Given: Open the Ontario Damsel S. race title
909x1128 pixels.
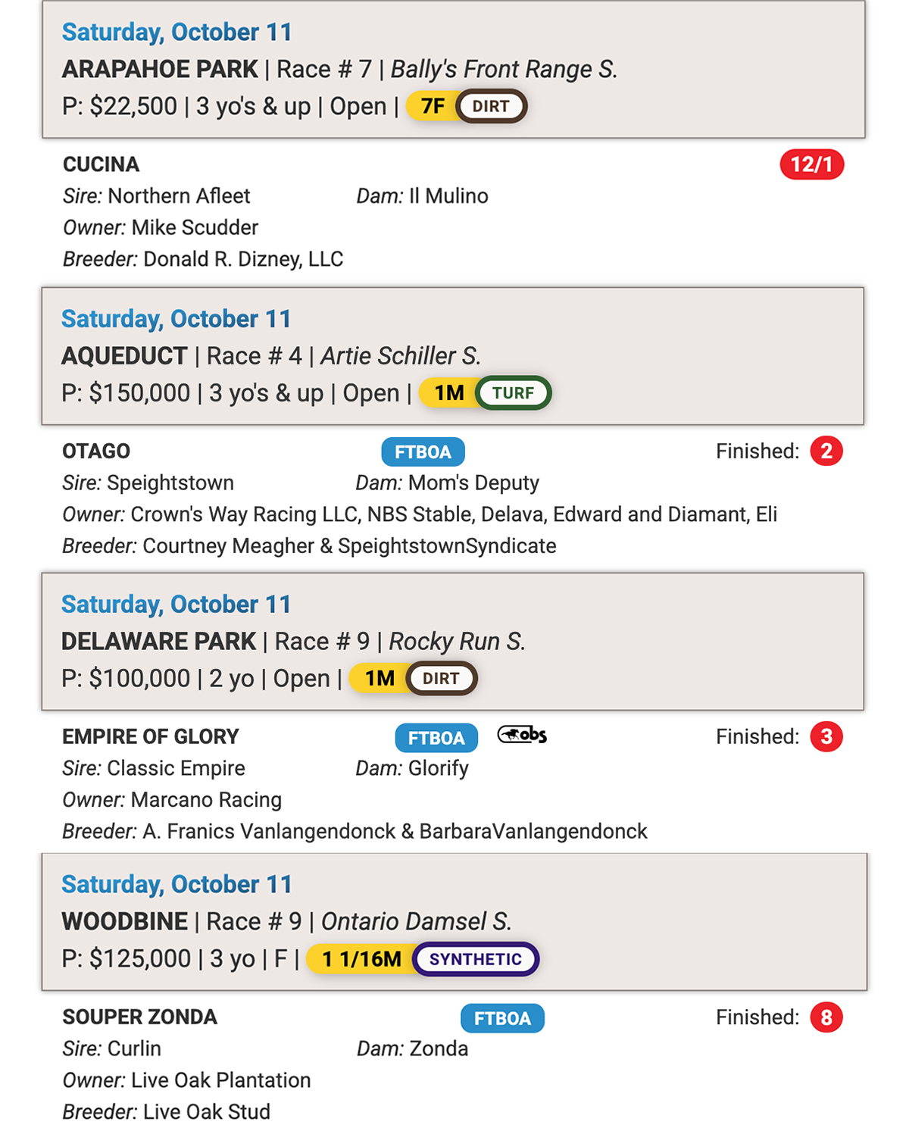Looking at the screenshot, I should pos(416,922).
